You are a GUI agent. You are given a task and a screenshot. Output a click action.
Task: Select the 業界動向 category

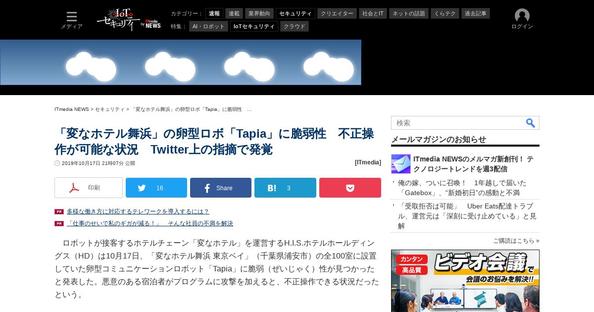click(259, 13)
